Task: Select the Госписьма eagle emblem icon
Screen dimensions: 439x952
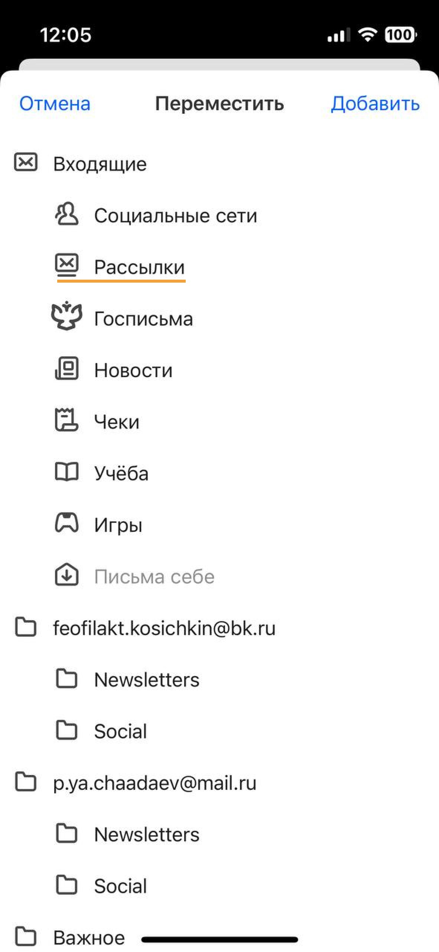Action: pos(66,316)
